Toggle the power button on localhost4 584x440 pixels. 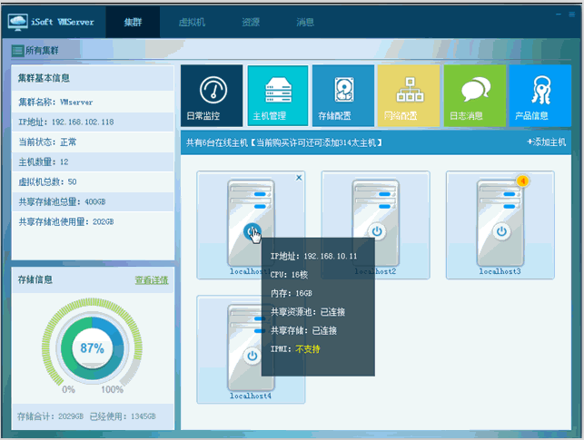252,356
